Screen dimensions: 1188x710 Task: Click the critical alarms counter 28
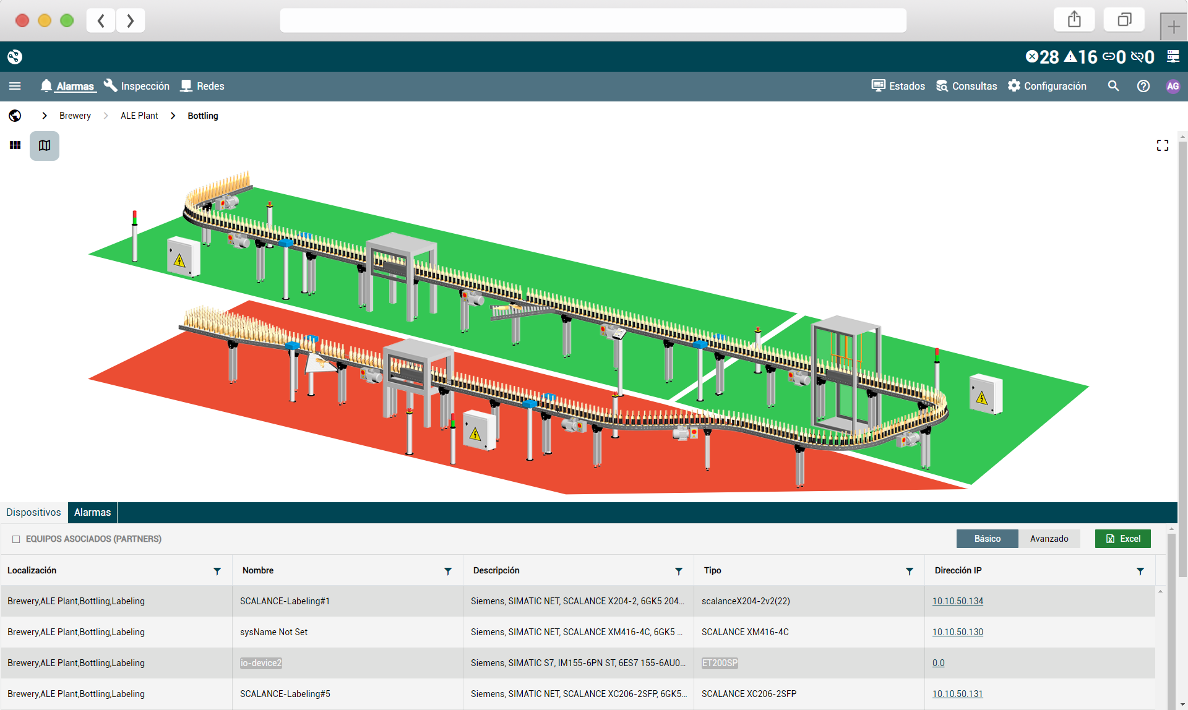(1043, 57)
